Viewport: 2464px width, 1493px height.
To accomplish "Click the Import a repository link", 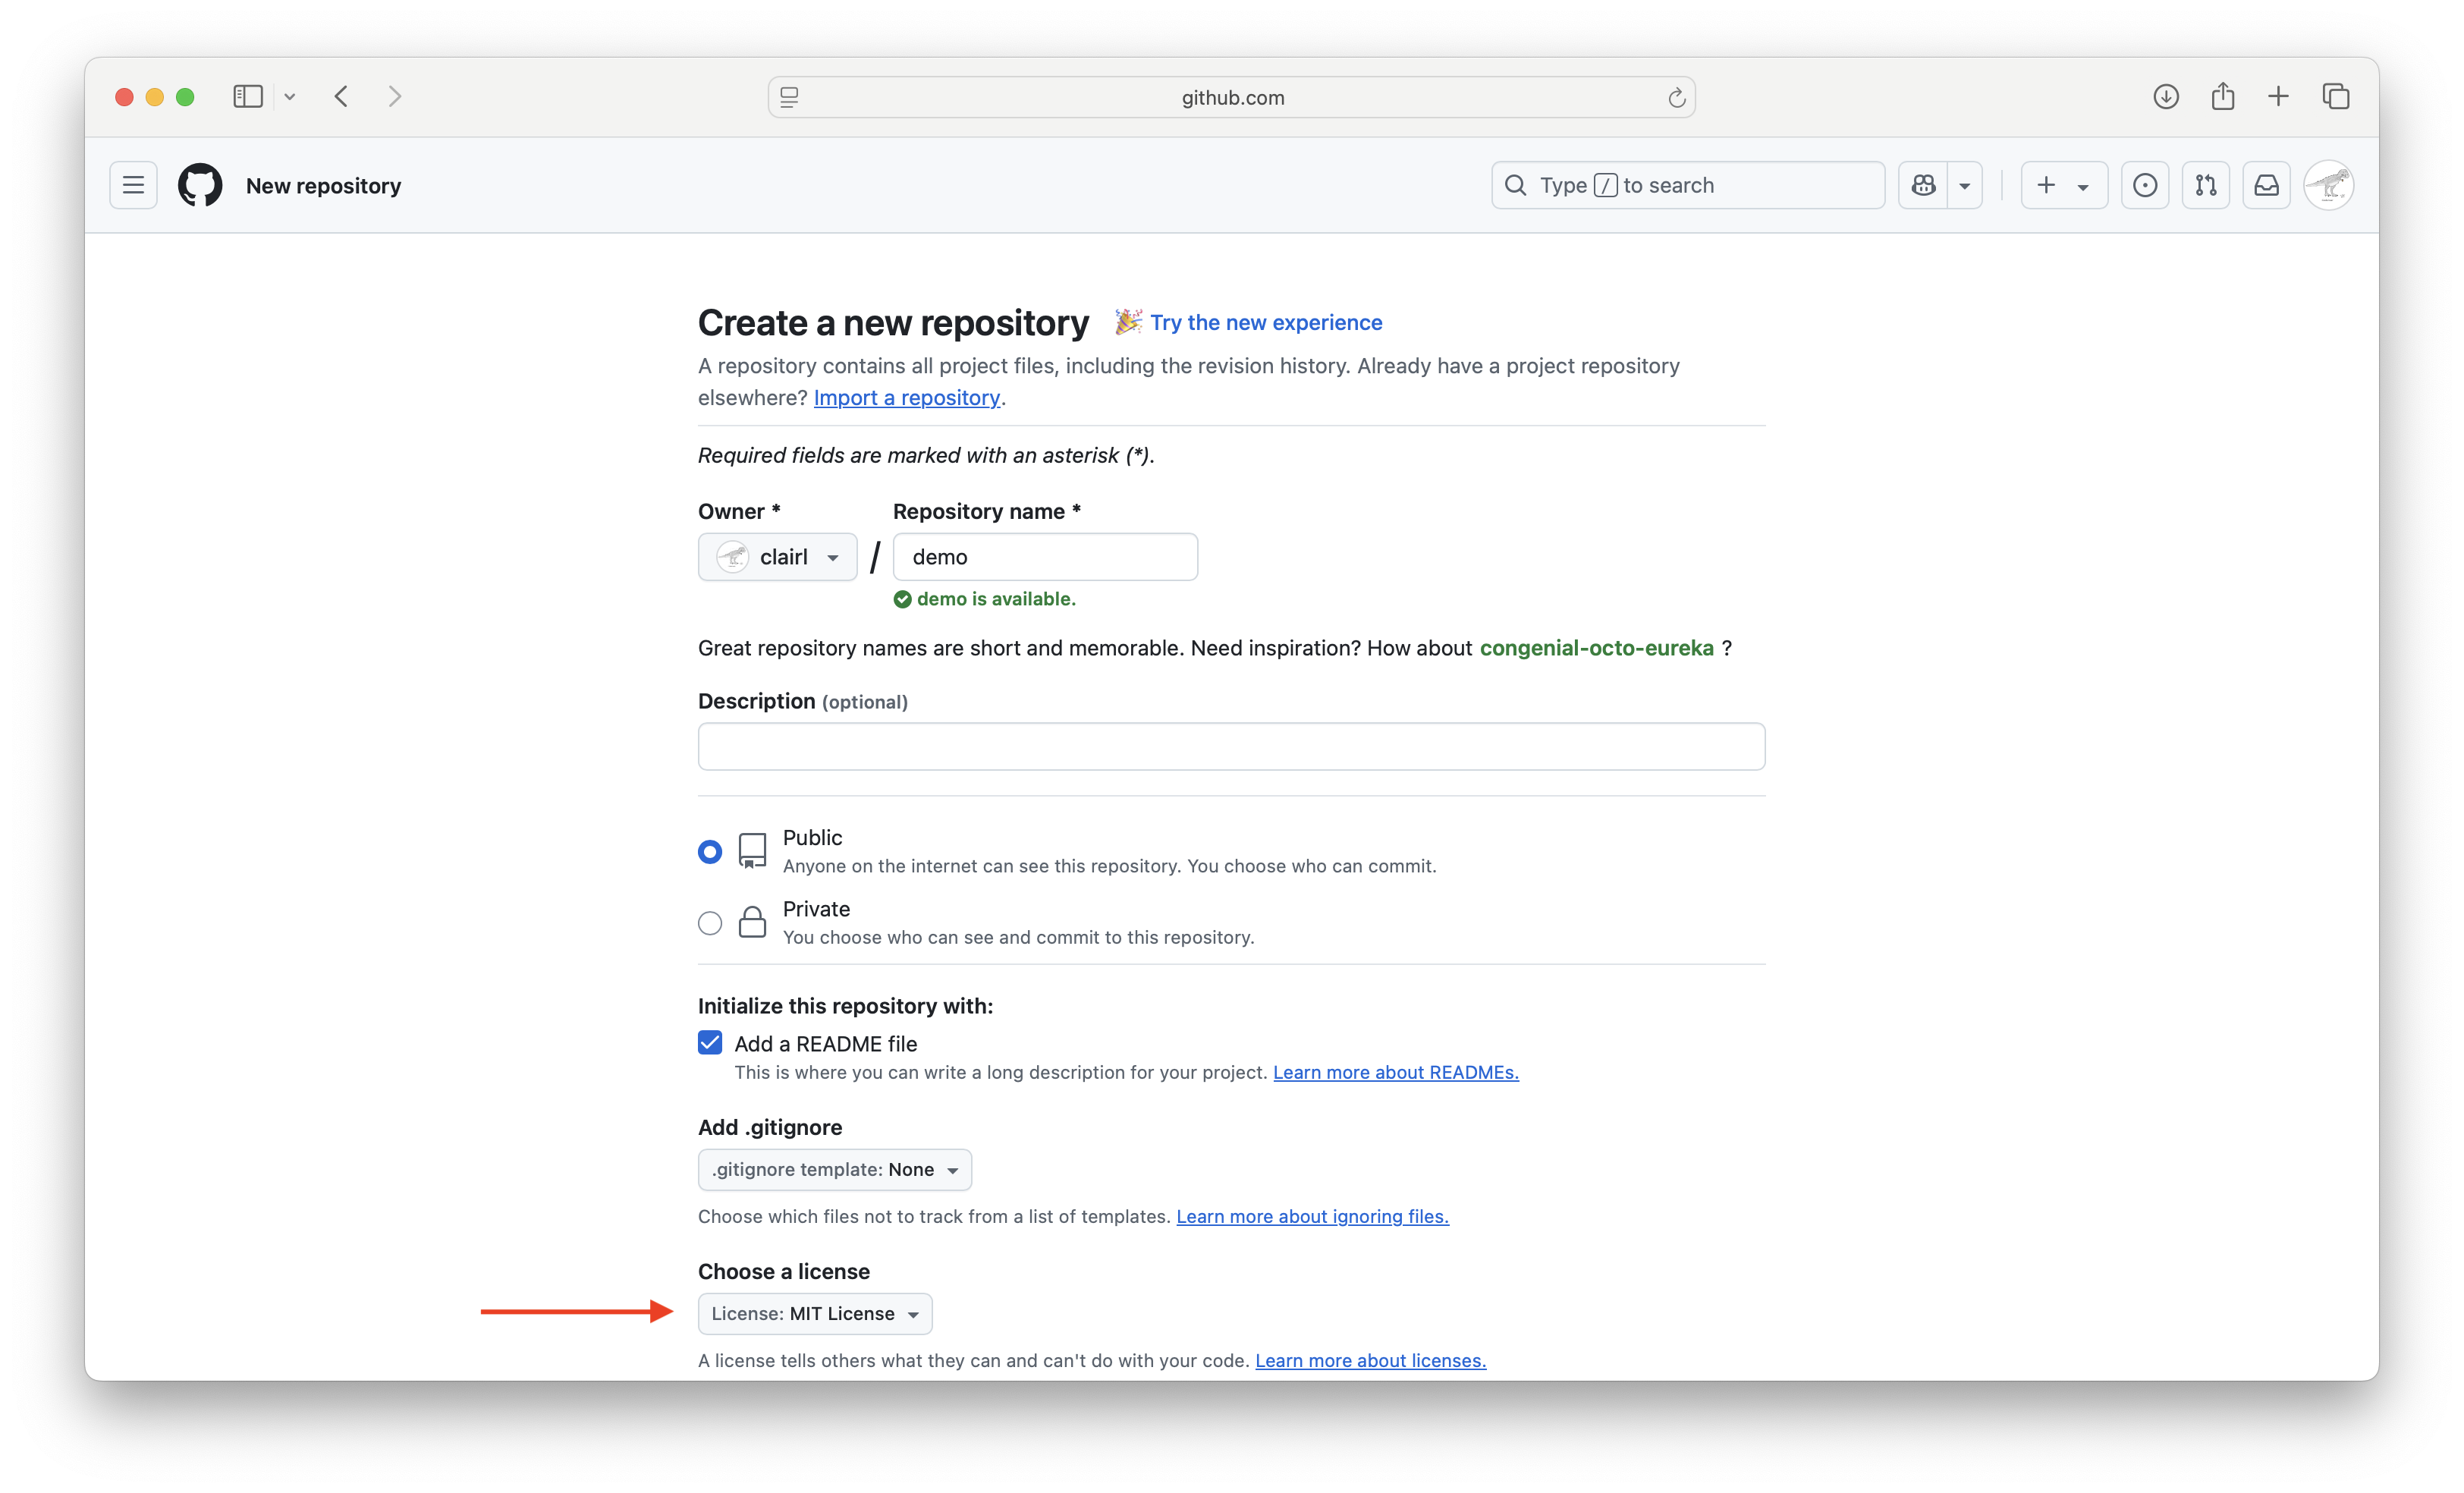I will click(x=906, y=398).
